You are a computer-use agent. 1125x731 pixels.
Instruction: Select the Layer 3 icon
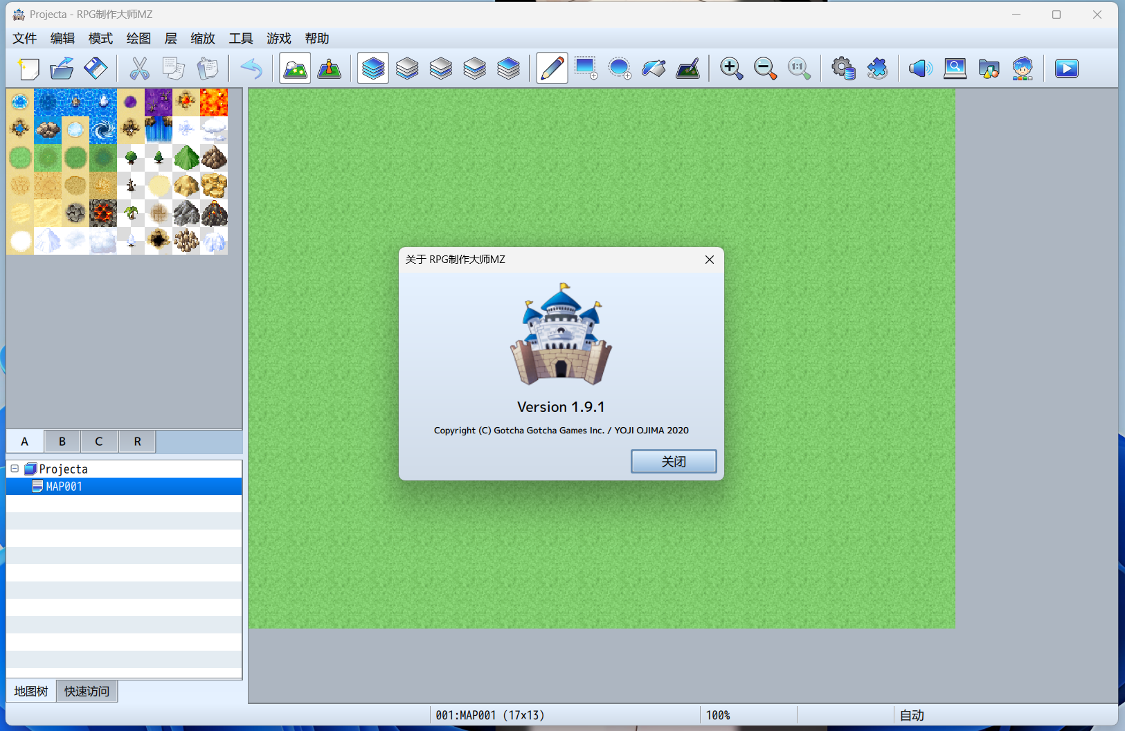pyautogui.click(x=475, y=69)
